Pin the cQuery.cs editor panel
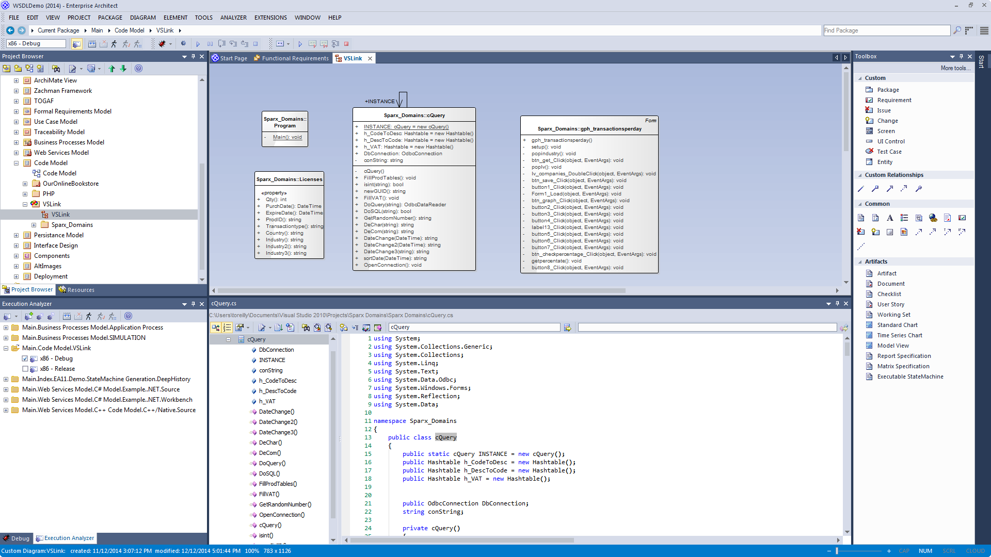The width and height of the screenshot is (991, 557). [x=837, y=303]
